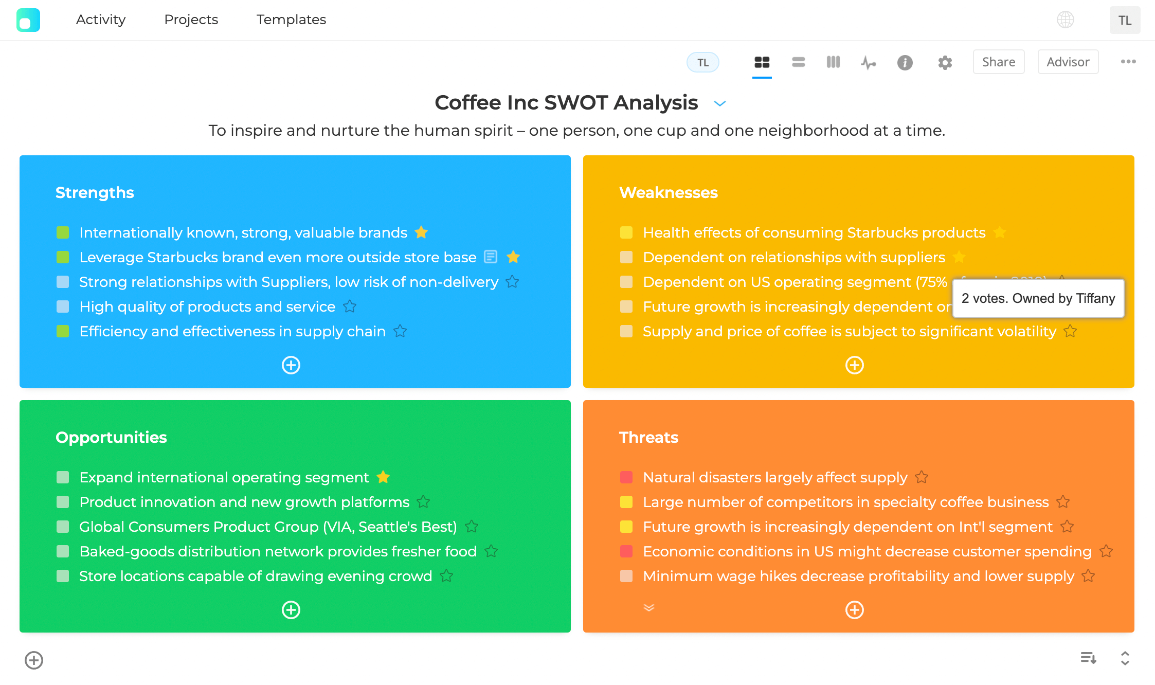Click the sort items icon at bottom
The width and height of the screenshot is (1155, 685).
[x=1088, y=658]
